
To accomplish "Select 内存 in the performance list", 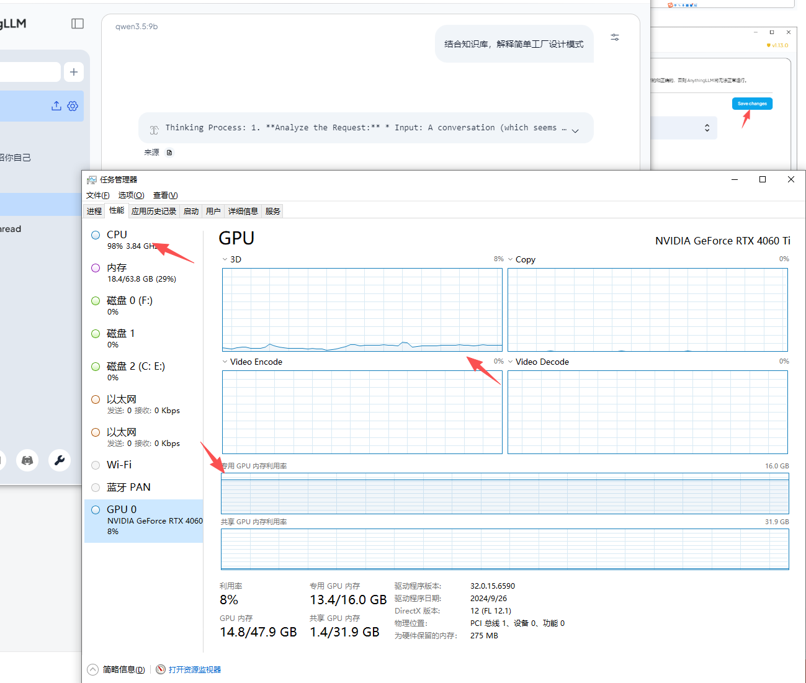I will [x=144, y=272].
